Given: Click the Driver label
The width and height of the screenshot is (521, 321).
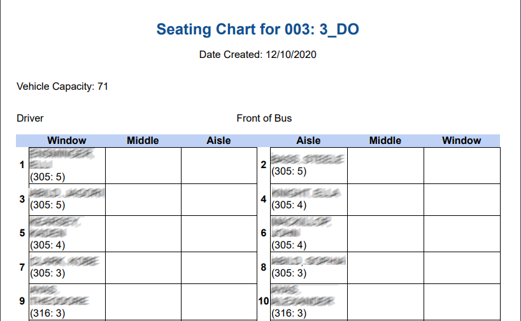Looking at the screenshot, I should tap(30, 118).
